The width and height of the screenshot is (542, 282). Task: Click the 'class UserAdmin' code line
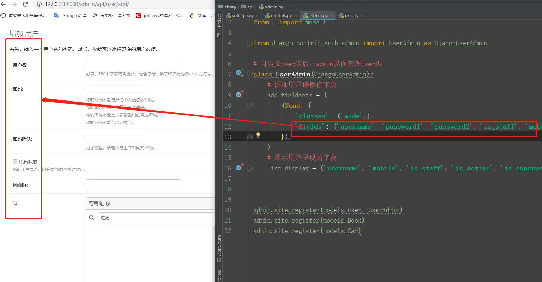pos(313,74)
